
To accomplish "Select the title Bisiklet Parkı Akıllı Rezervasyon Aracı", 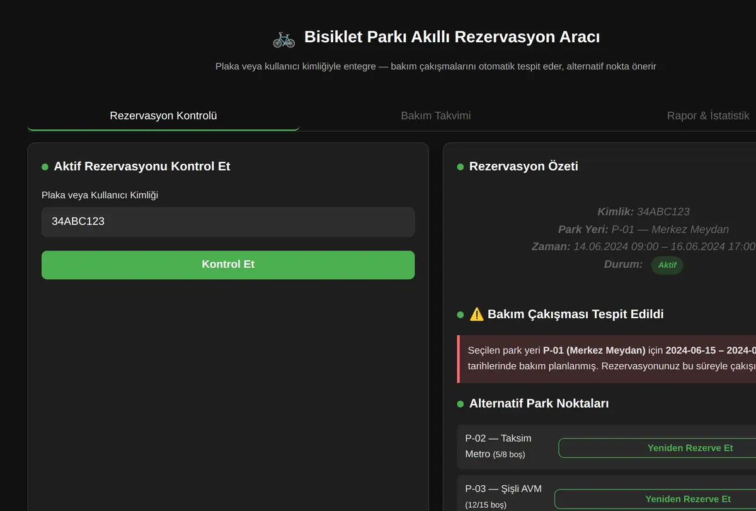I will point(452,37).
